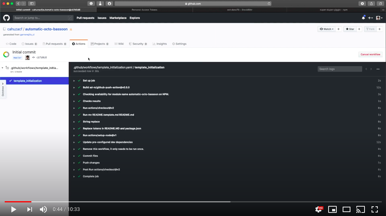This screenshot has height=216, width=386.
Task: Open the log options ellipsis menu
Action: (378, 69)
